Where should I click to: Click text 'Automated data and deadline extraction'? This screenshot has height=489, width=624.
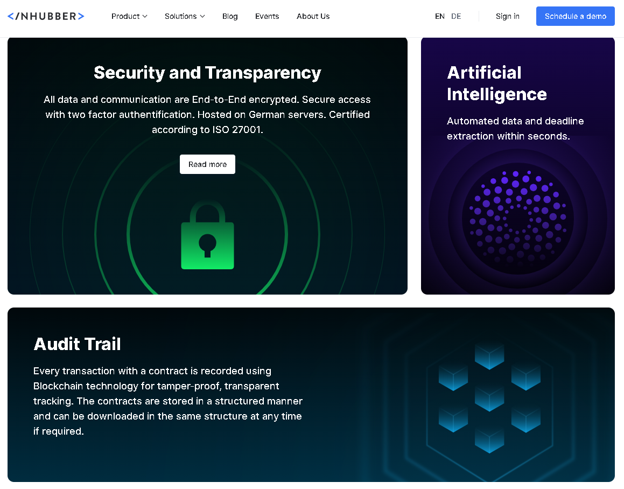515,129
